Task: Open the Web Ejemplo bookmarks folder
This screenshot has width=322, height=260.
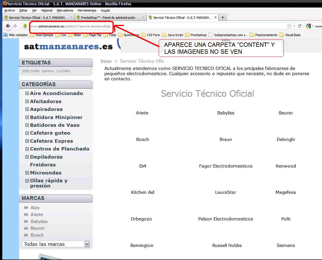Action: pyautogui.click(x=42, y=35)
